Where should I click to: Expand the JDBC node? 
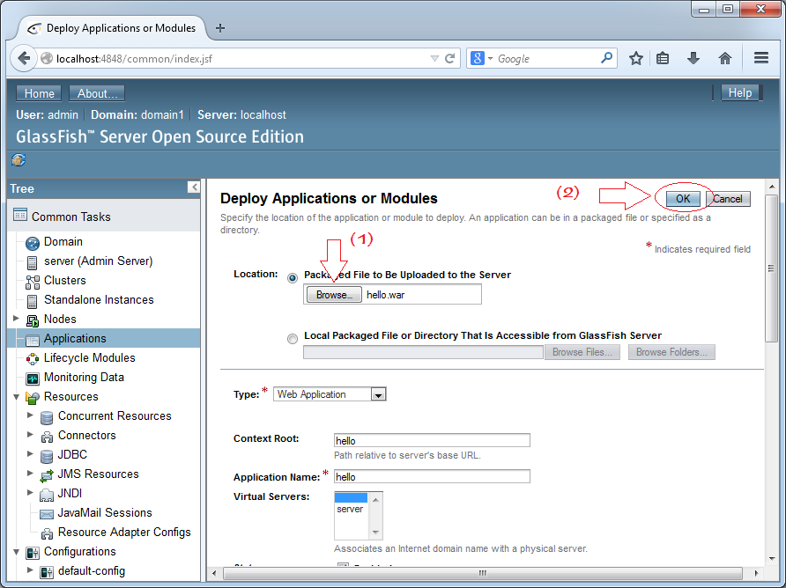(x=30, y=454)
